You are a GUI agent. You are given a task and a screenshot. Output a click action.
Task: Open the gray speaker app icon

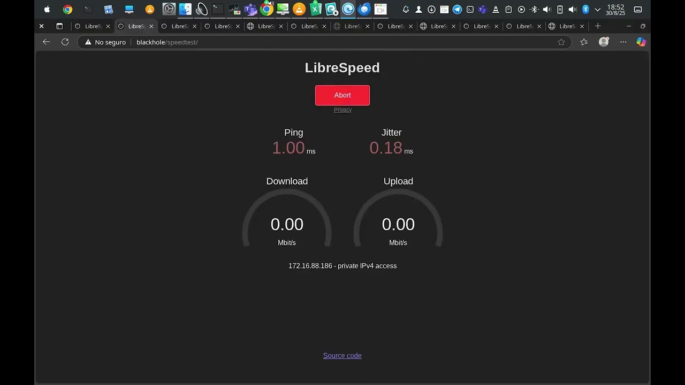point(202,9)
